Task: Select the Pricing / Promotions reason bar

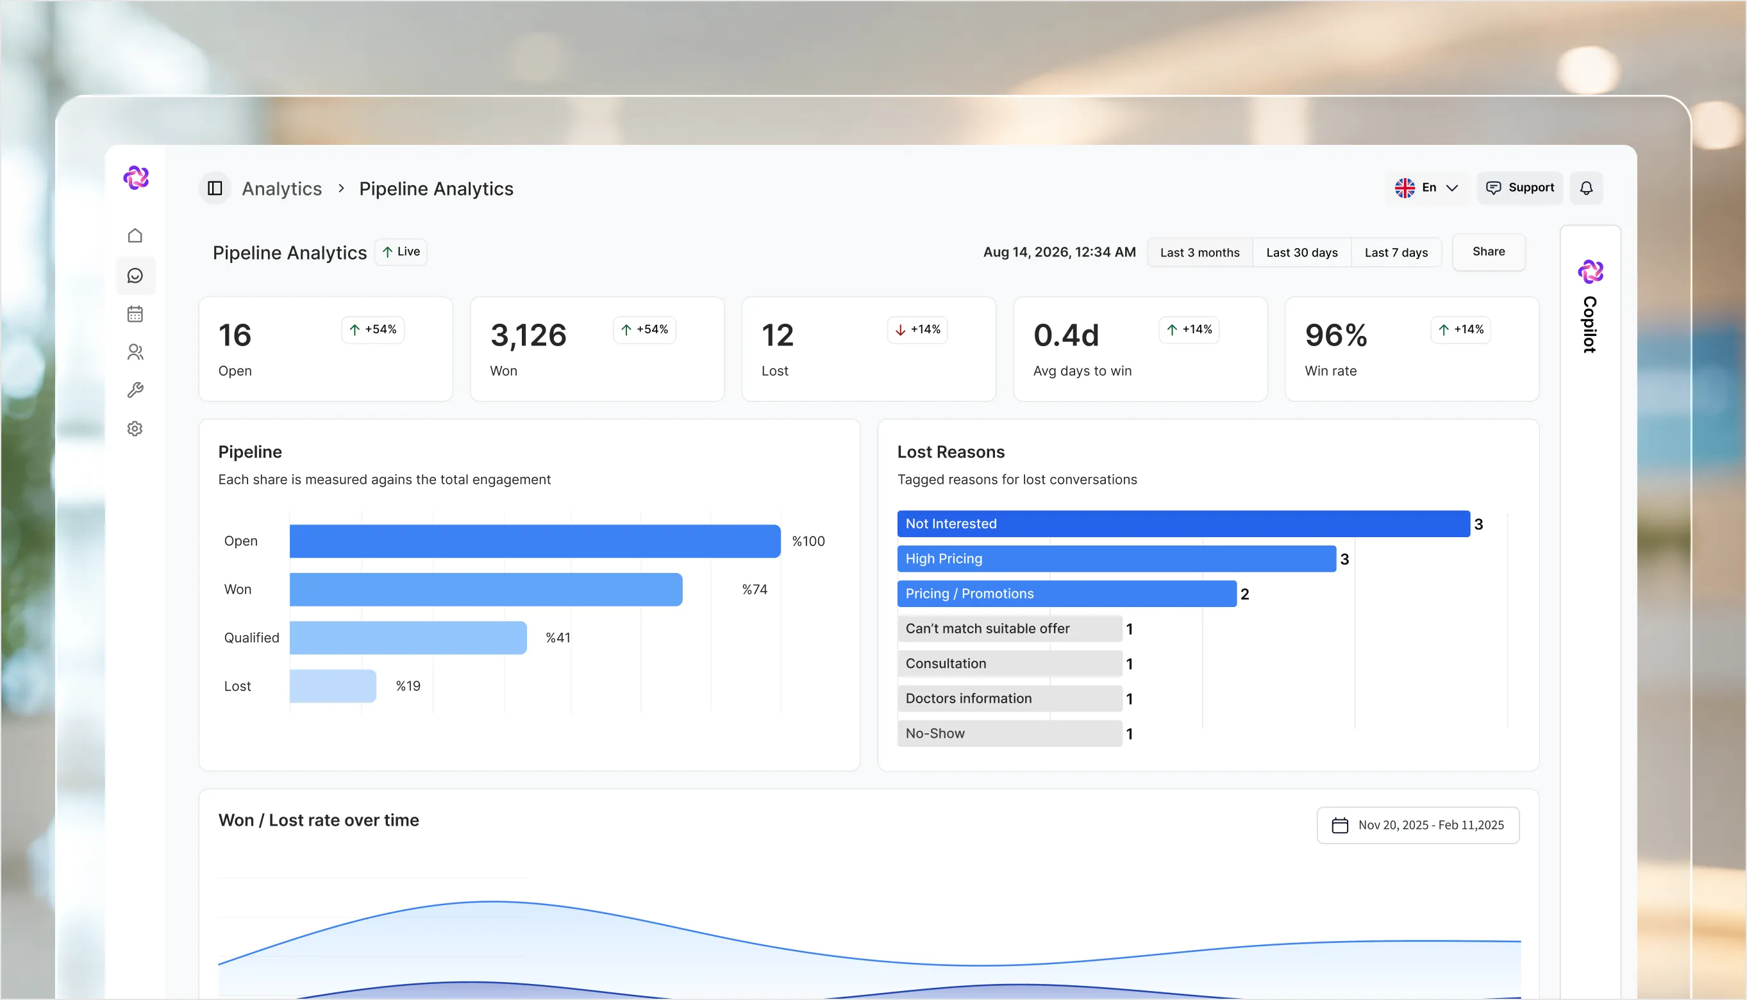Action: point(1066,594)
